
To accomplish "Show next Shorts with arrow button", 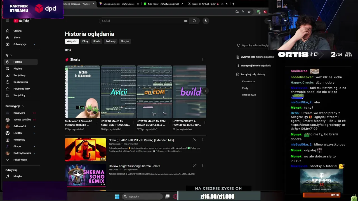I will [205, 91].
